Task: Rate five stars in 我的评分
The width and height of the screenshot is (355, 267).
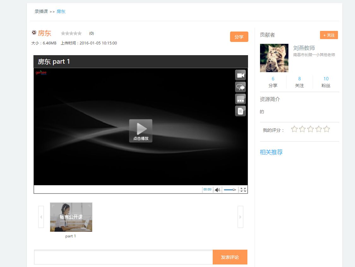Action: coord(327,129)
